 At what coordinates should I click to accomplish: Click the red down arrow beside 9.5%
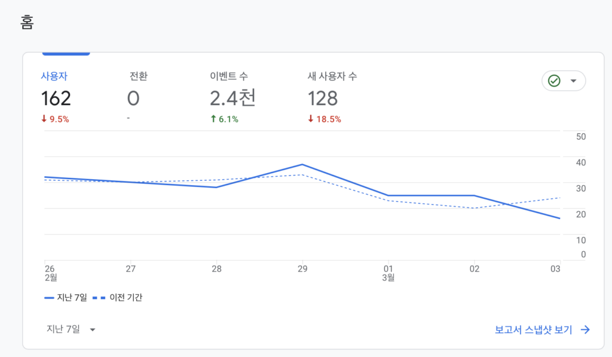coord(44,119)
